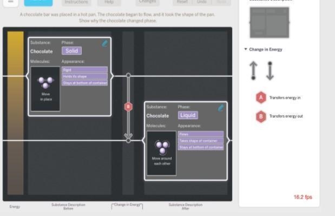Open the Help tab
This screenshot has width=335, height=216.
109,2
